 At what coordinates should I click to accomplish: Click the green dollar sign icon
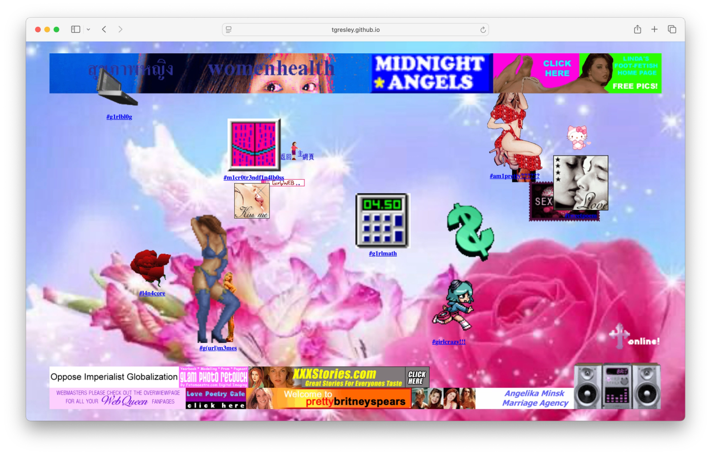471,231
